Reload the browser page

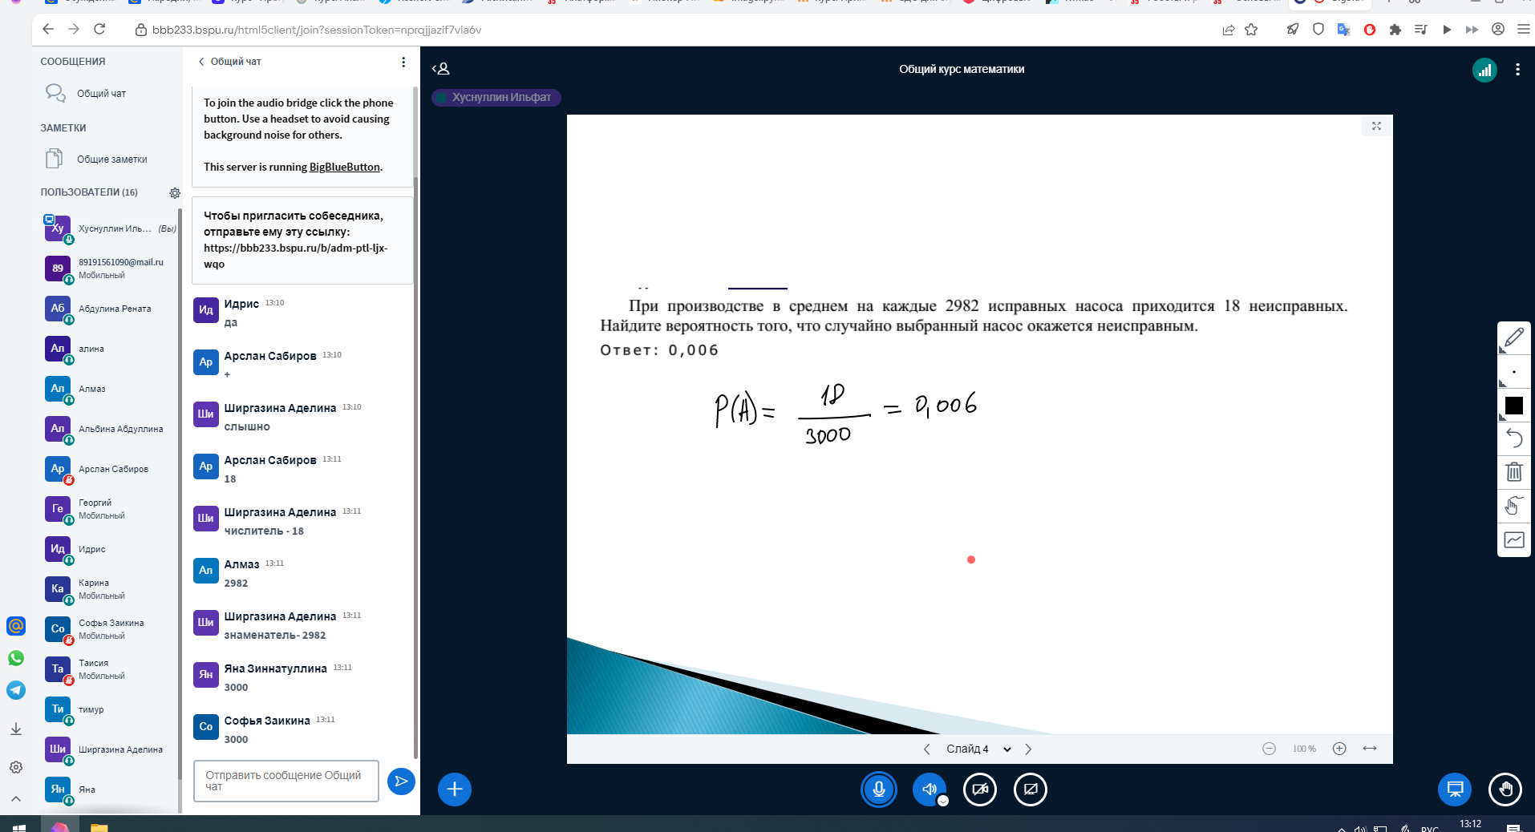point(99,30)
